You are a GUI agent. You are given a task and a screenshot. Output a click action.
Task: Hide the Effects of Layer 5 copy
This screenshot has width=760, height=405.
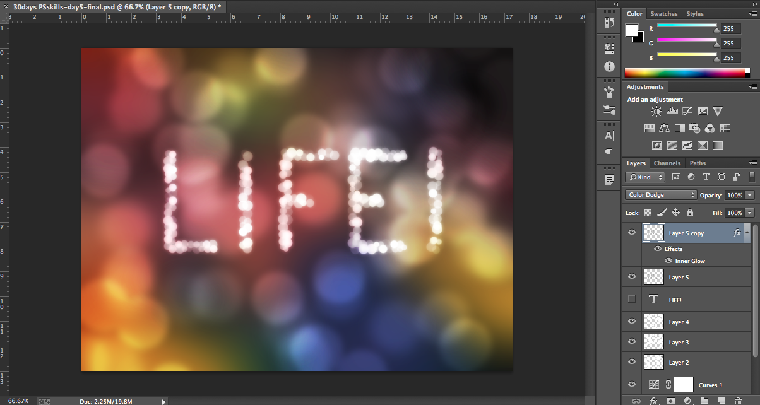coord(658,249)
